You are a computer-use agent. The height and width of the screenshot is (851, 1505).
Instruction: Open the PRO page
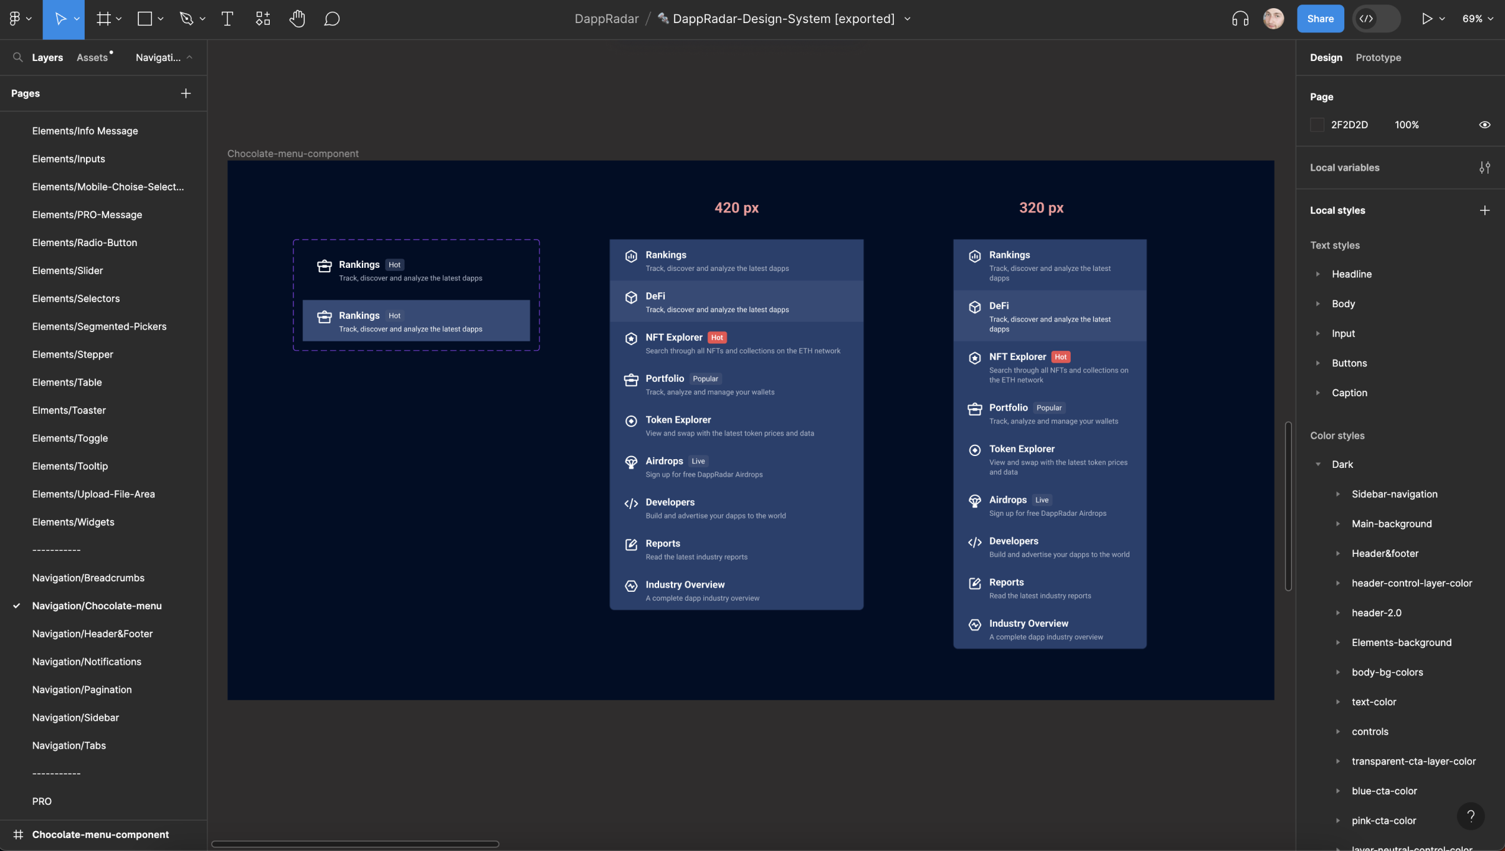tap(42, 801)
